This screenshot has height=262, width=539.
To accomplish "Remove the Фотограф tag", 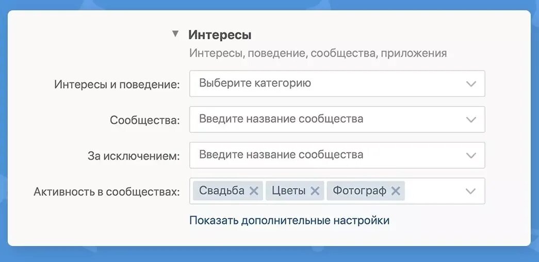I will 396,190.
